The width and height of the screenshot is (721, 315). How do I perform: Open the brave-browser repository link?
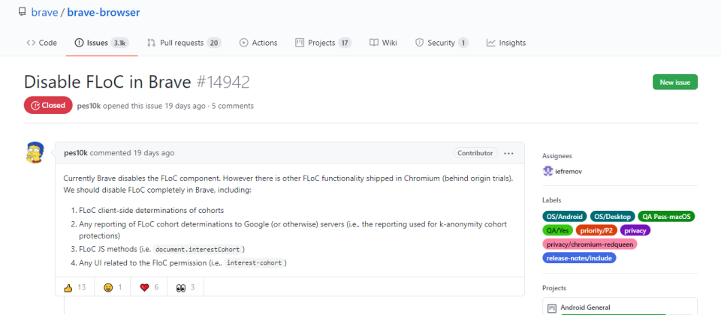(104, 13)
